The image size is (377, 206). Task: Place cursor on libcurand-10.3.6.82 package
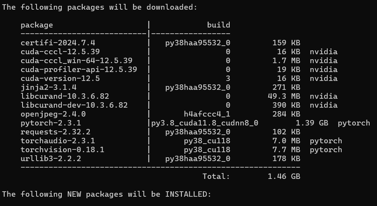tap(65, 96)
